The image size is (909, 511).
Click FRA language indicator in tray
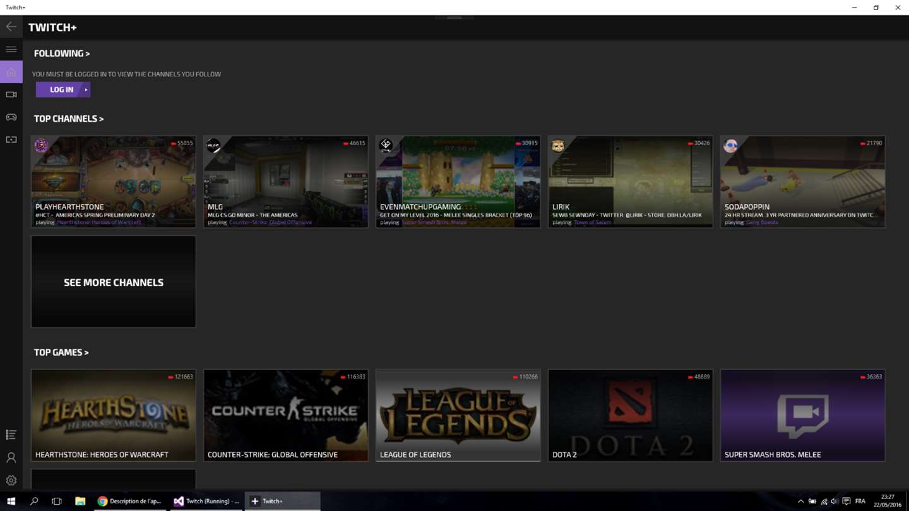pos(860,502)
